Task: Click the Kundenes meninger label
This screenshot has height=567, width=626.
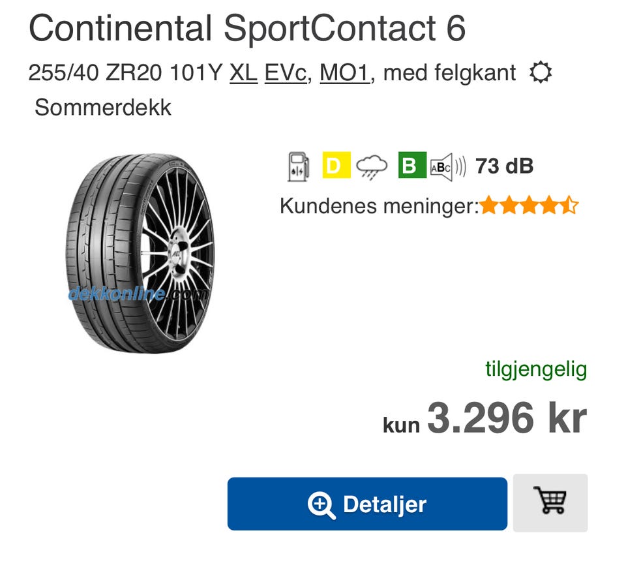Action: coord(379,206)
